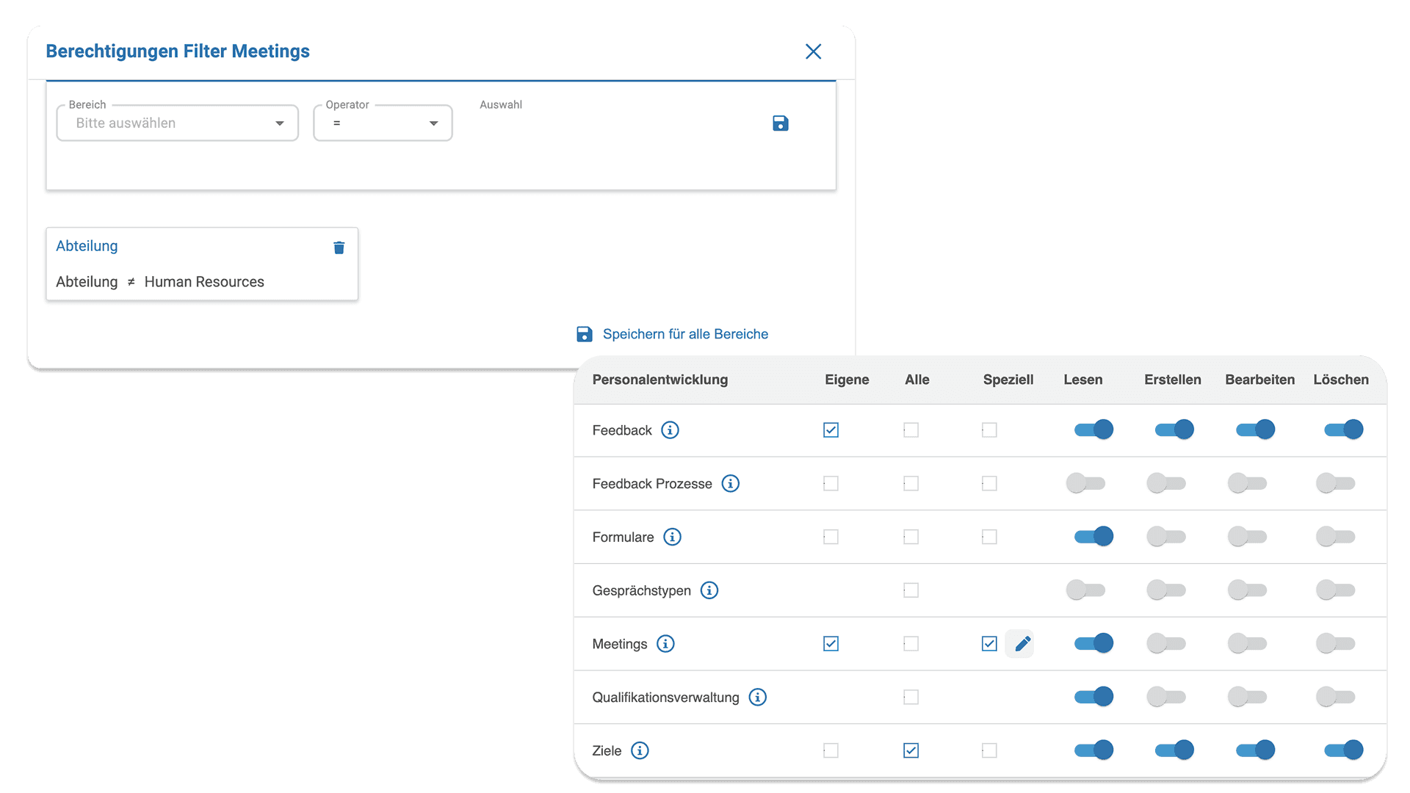The image size is (1410, 793).
Task: Click the save filter floppy icon
Action: pos(780,123)
